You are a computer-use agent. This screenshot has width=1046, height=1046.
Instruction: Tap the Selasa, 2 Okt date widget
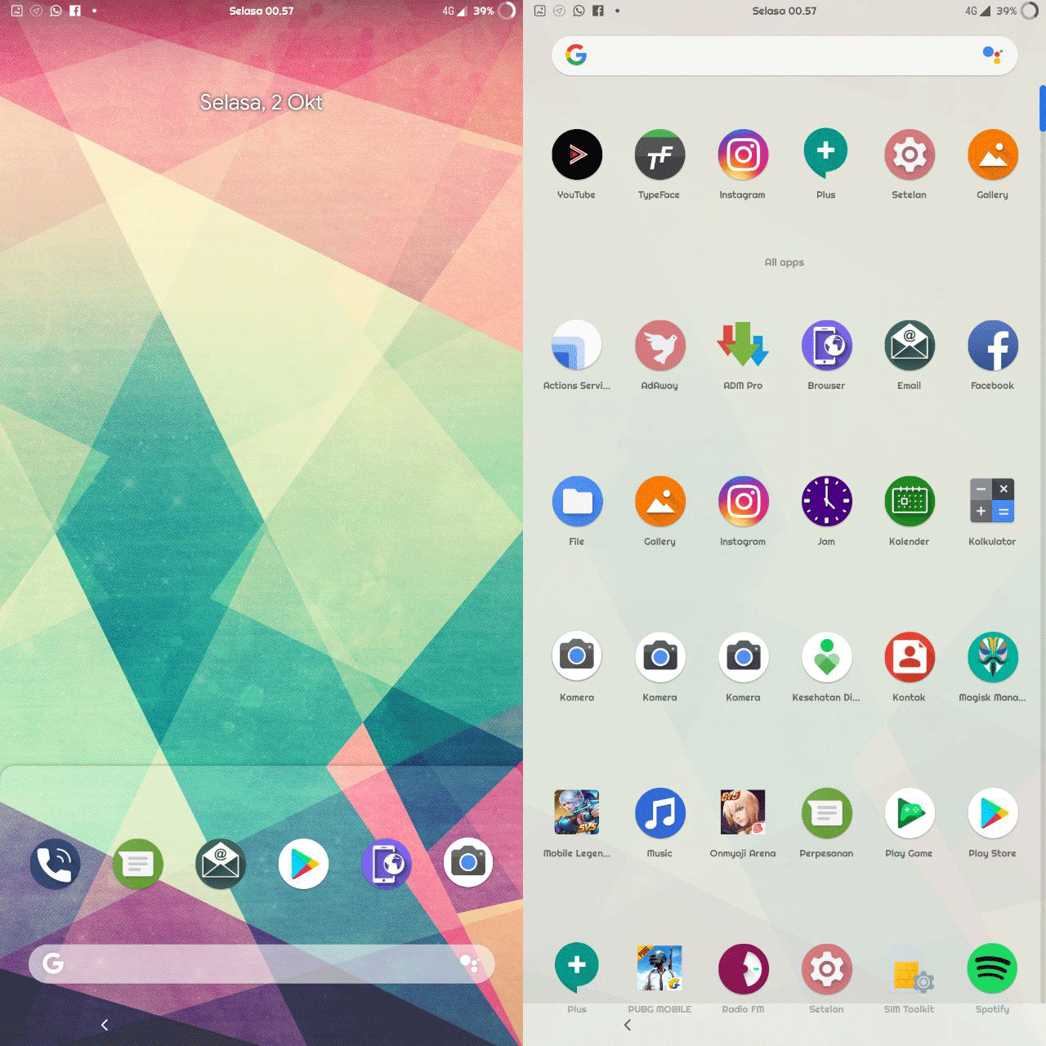tap(261, 102)
